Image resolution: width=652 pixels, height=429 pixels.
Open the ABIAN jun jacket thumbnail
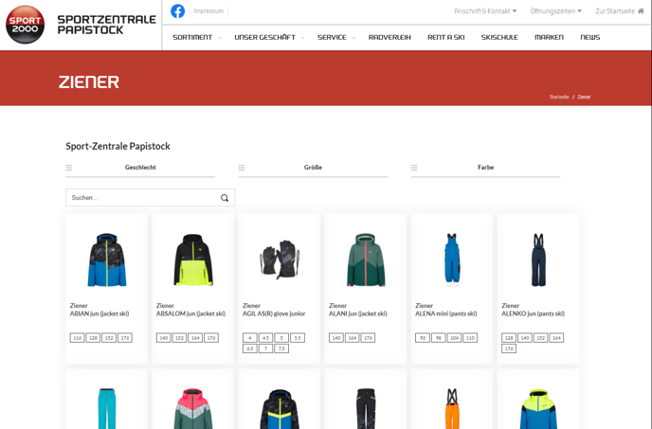coord(106,259)
